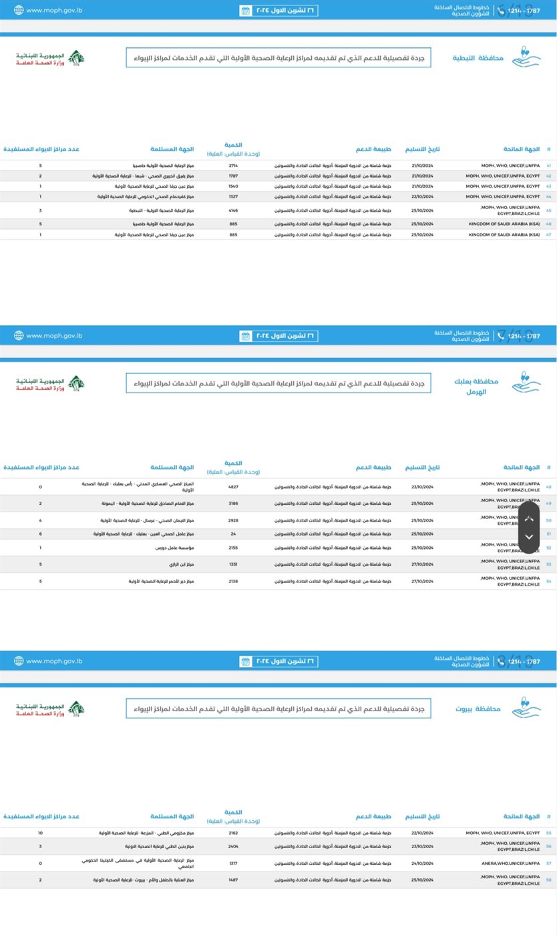Click the boxed report title on the بعلبك الهرمل page

278,383
